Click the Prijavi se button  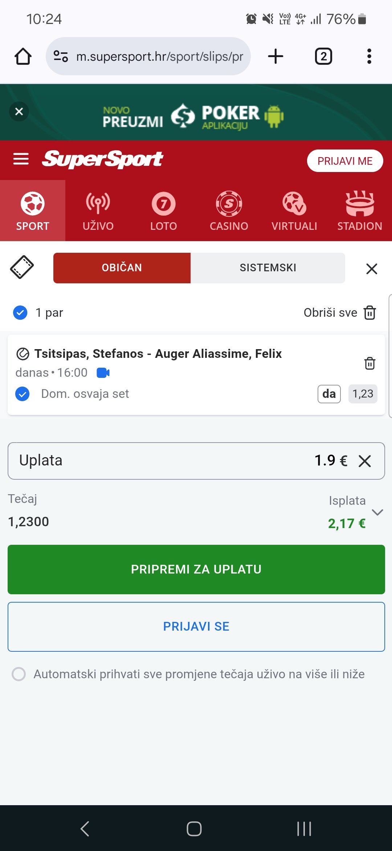[x=196, y=627]
